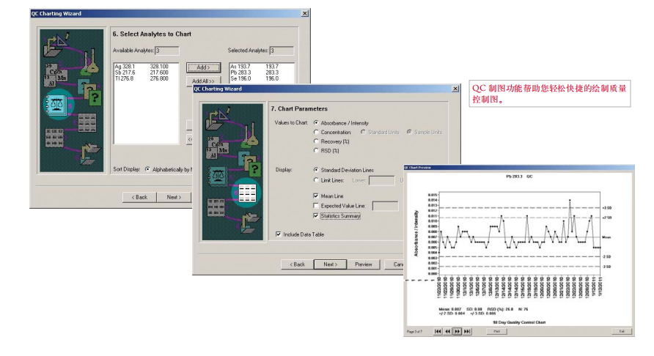Go to first page of chart preview
This screenshot has height=356, width=654.
tap(438, 331)
